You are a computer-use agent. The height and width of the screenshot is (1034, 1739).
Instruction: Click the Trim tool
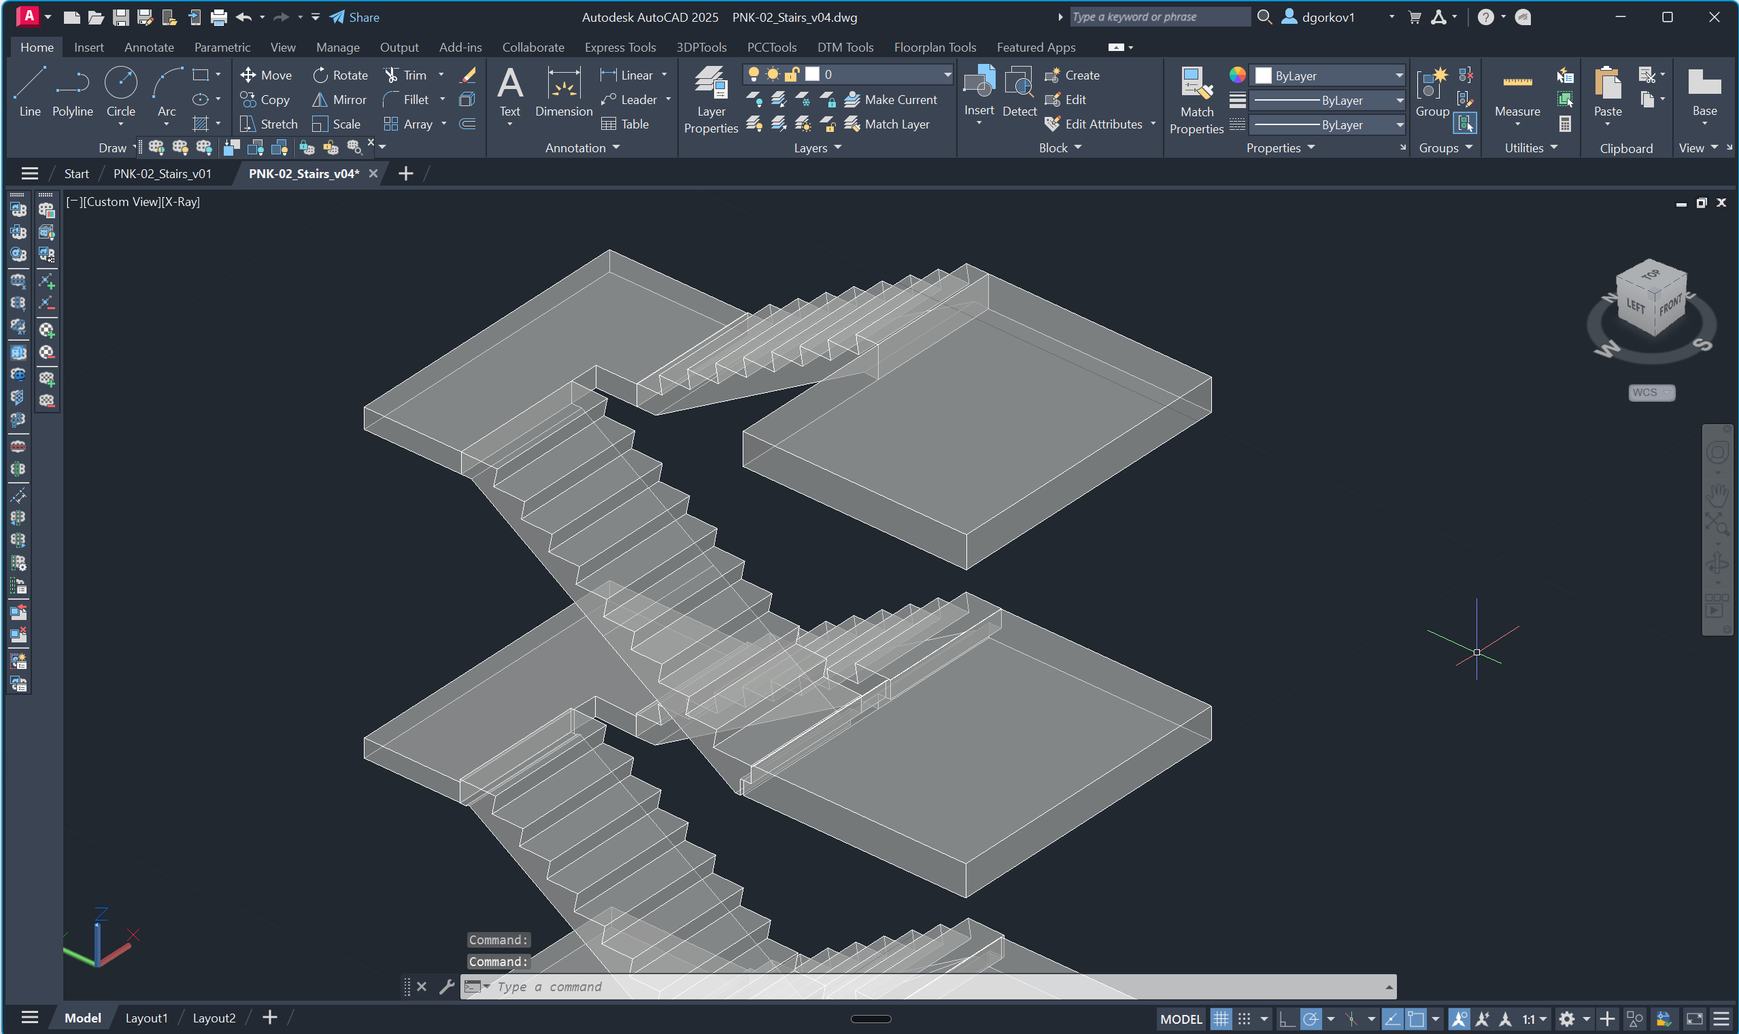405,75
